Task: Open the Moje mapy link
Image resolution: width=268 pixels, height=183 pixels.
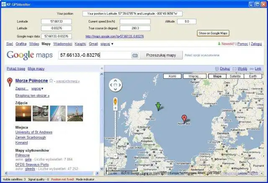Action: coord(36,69)
